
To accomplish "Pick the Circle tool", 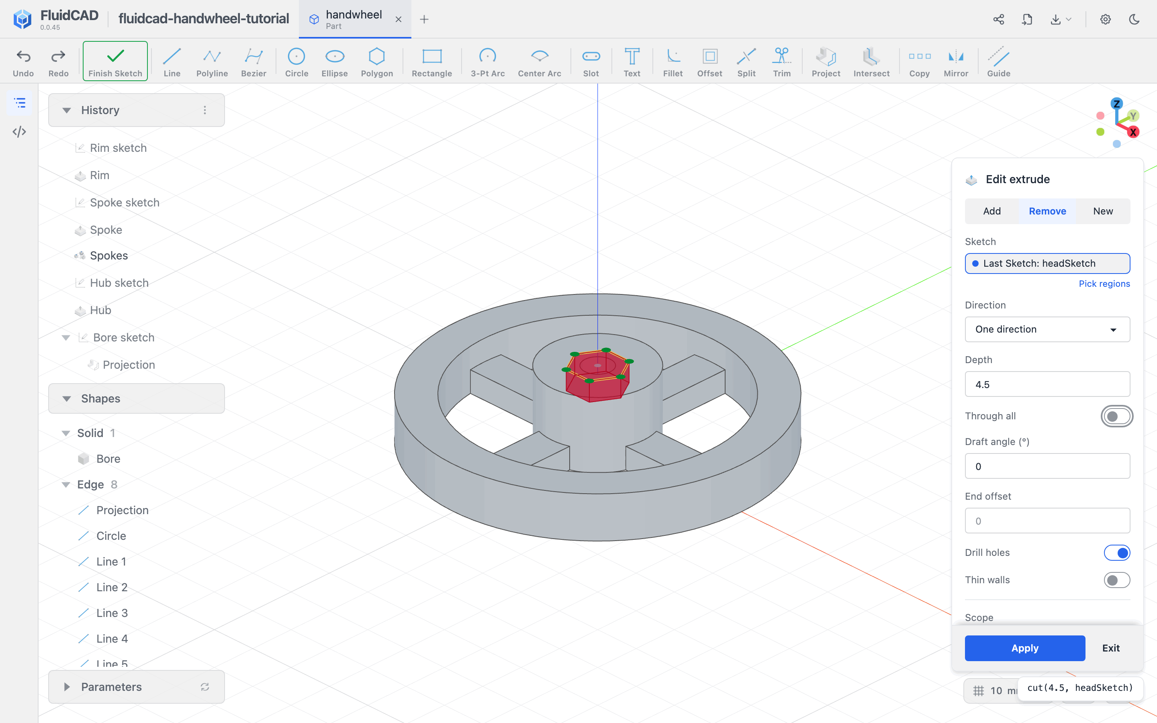I will coord(296,62).
